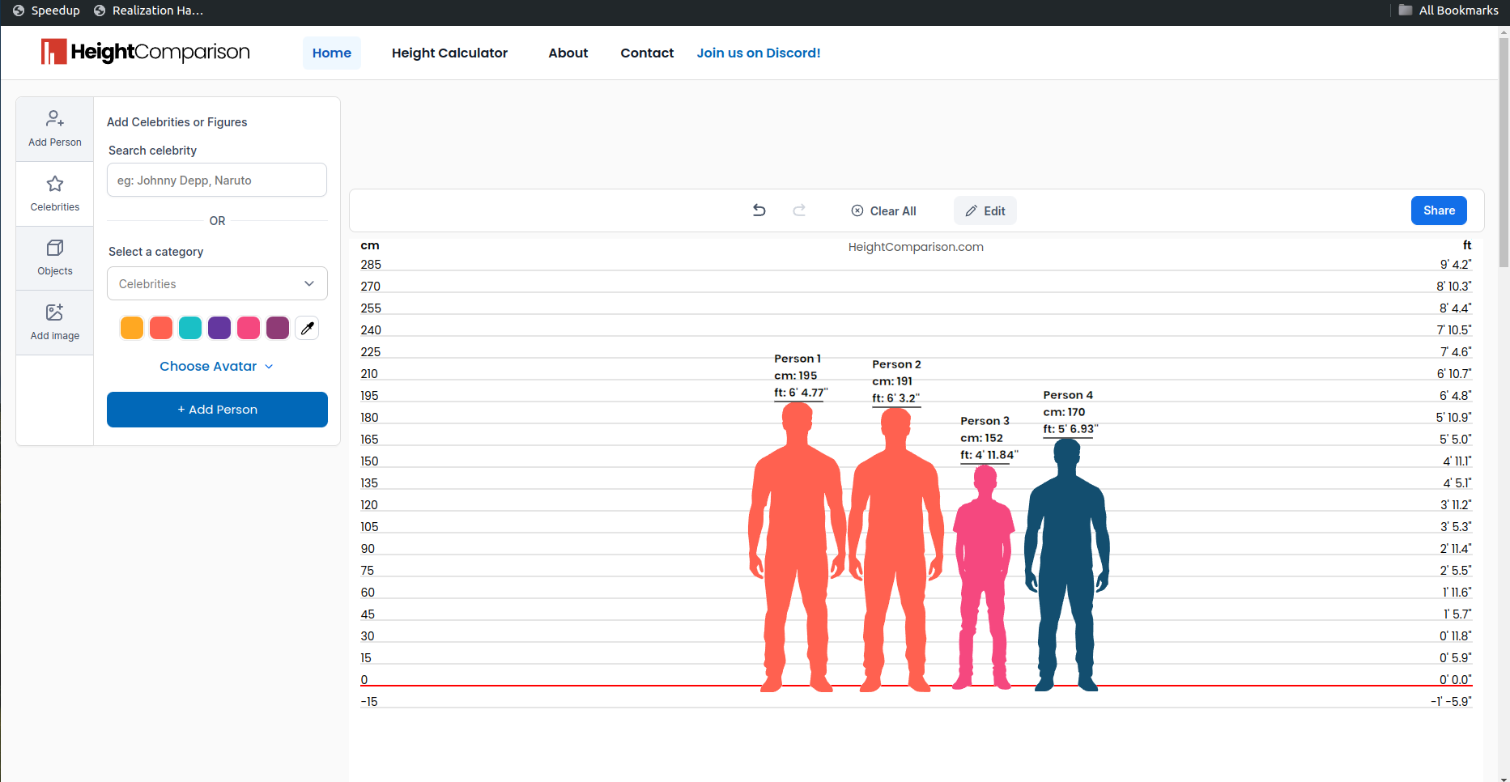Pick the coral red color swatch

[x=161, y=328]
